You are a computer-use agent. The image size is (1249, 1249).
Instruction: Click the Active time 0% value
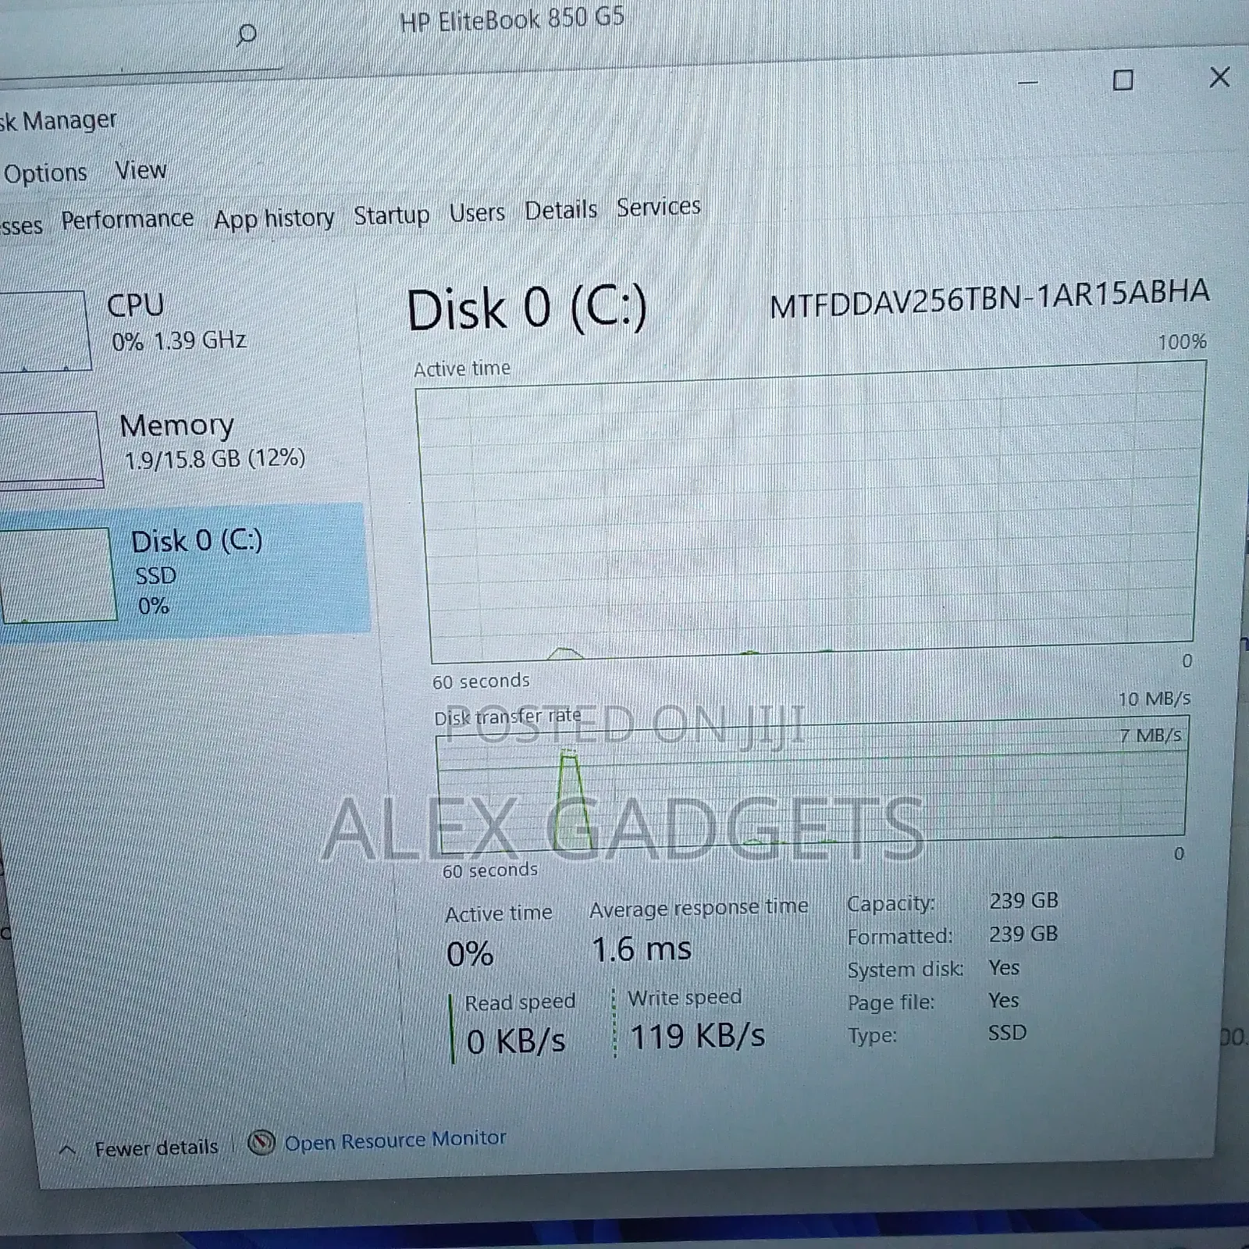[x=470, y=954]
